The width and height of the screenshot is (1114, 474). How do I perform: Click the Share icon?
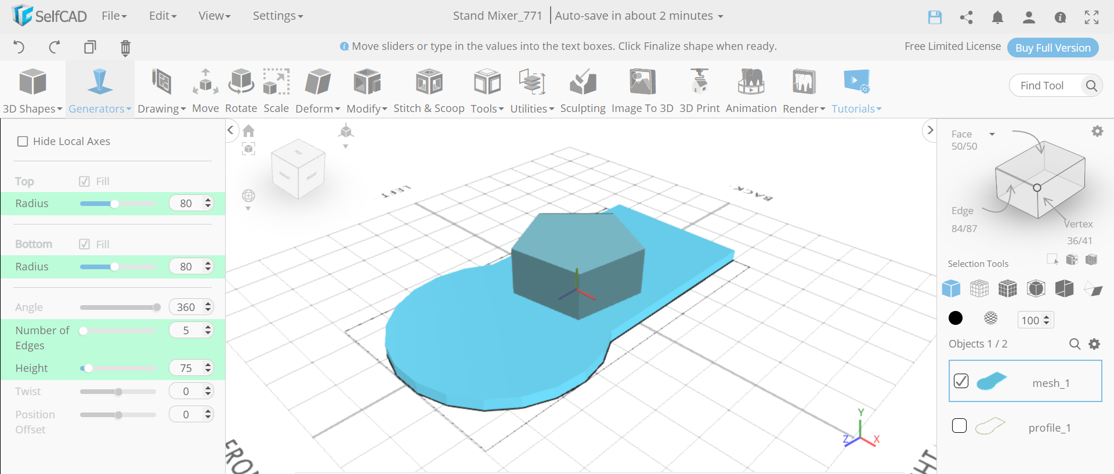click(966, 17)
